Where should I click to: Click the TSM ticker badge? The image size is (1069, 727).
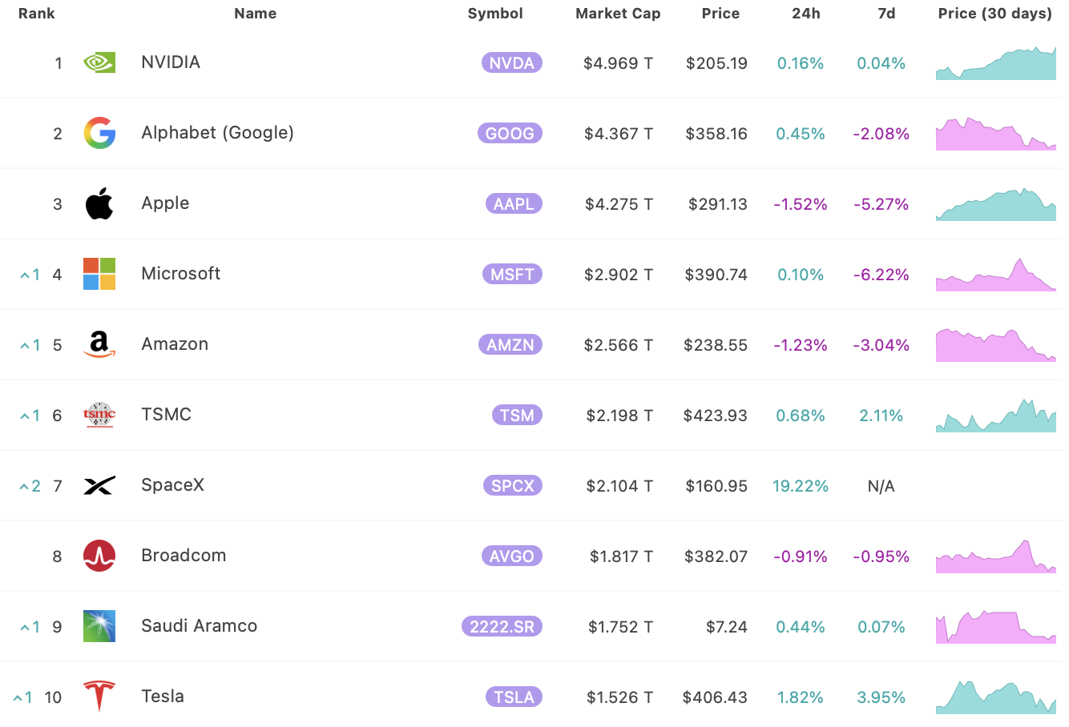click(x=517, y=415)
